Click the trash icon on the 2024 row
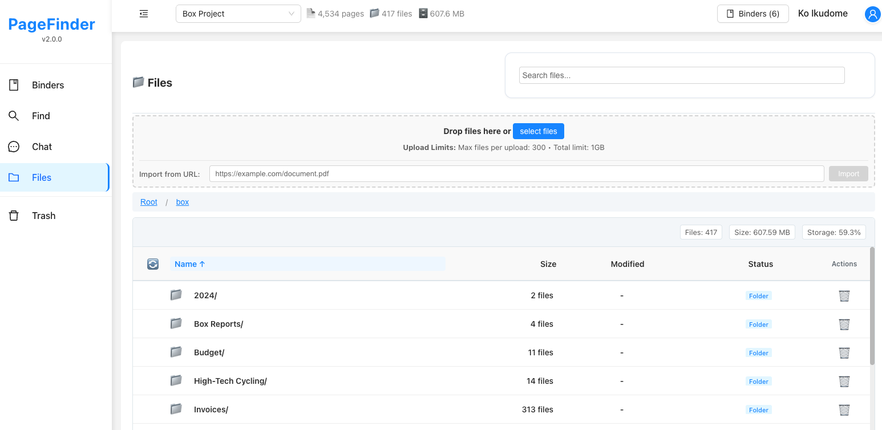Screen dimensions: 882x430 click(x=844, y=295)
